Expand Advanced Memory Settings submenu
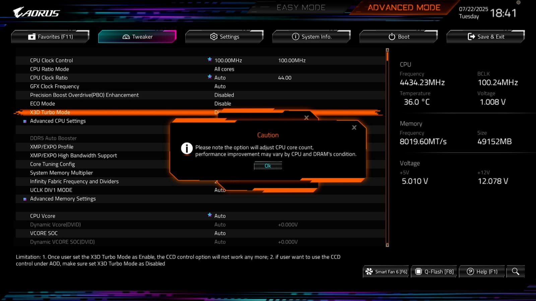536x301 pixels. coord(63,198)
